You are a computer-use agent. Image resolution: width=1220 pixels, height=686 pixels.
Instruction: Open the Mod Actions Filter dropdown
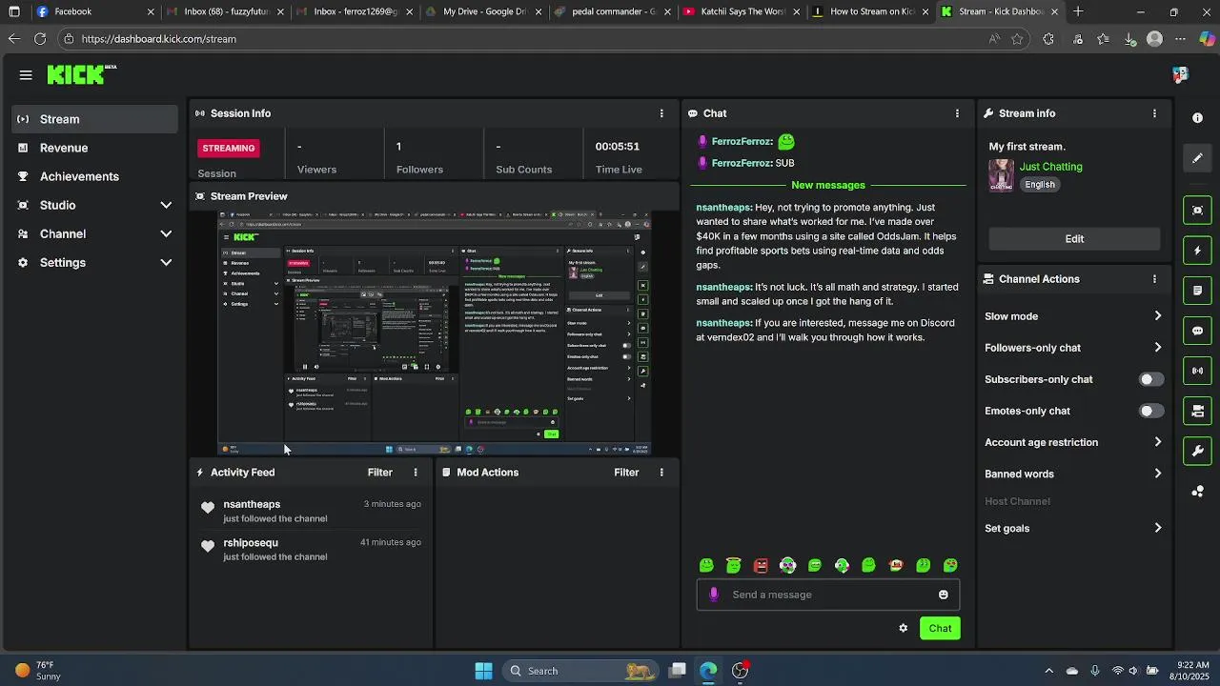[x=626, y=473]
